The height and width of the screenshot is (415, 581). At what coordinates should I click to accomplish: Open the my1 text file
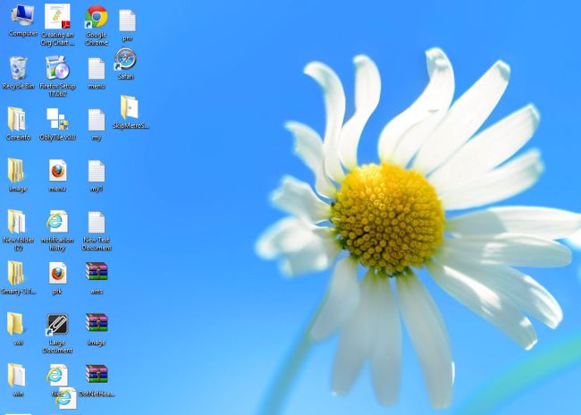(x=97, y=176)
